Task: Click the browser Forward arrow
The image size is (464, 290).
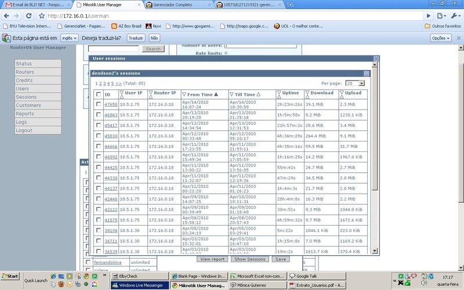Action: pos(17,16)
